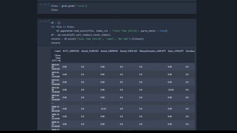Click the -20.94 value in Dave_USDJPY column
The width and height of the screenshot is (237, 133).
point(171,90)
